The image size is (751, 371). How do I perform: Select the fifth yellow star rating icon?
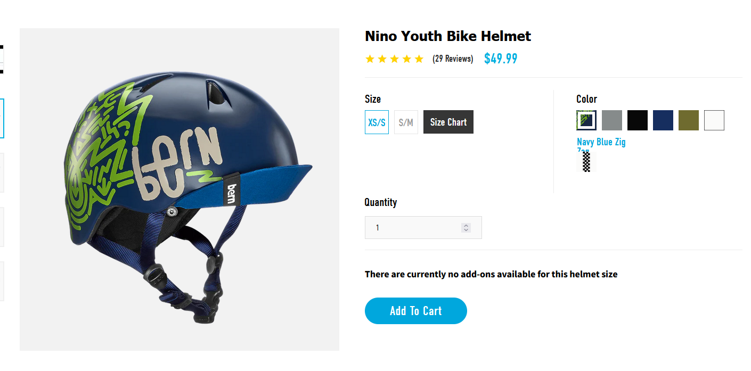418,59
